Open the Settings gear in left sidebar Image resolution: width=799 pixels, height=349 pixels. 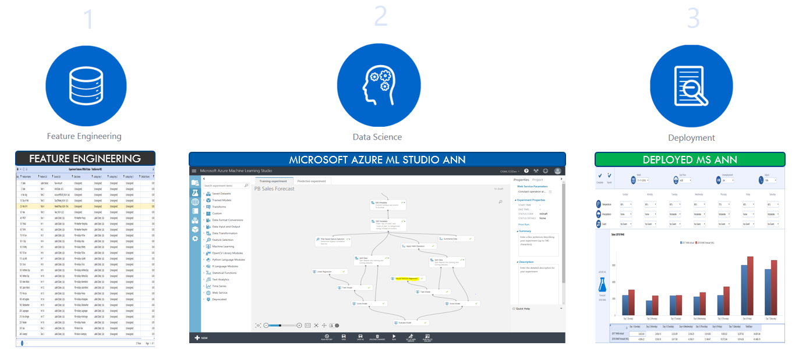pyautogui.click(x=195, y=238)
